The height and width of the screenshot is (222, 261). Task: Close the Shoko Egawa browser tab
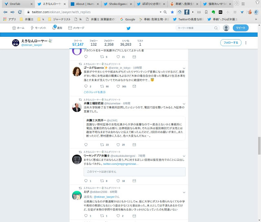click(131, 4)
